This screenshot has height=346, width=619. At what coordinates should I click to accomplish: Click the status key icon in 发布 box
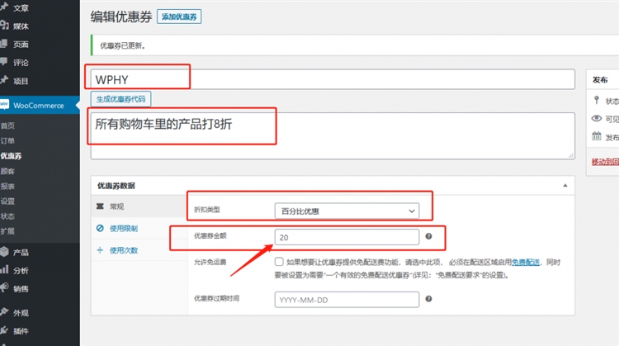tap(597, 100)
